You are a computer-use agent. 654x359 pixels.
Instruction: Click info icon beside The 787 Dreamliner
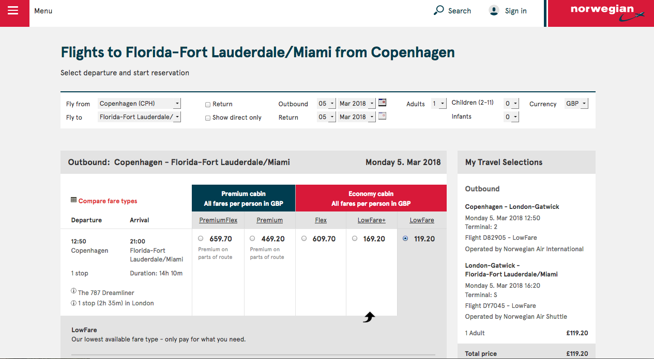pos(74,291)
